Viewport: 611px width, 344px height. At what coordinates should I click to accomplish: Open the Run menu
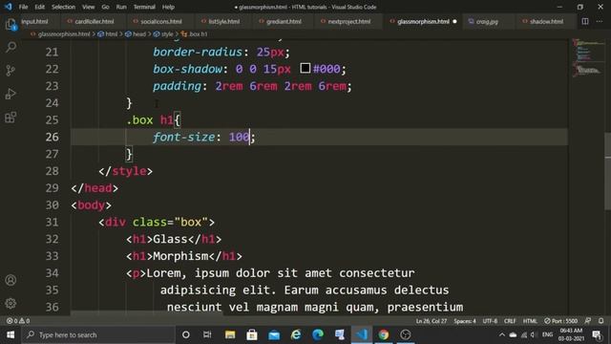point(121,7)
